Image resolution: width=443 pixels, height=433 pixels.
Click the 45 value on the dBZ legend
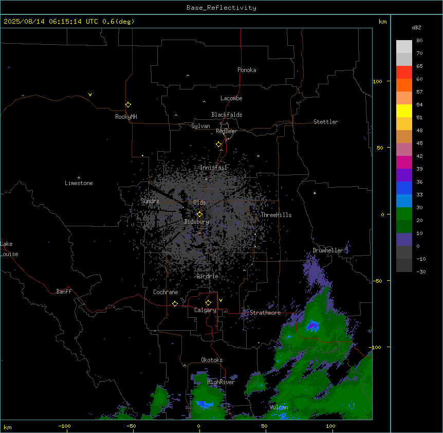(419, 143)
